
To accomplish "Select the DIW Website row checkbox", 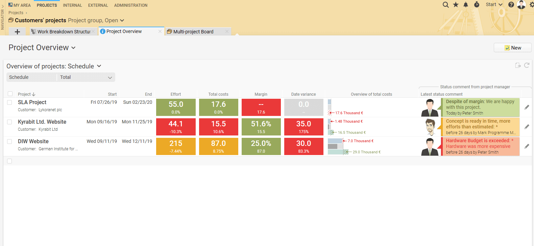I will (x=9, y=142).
